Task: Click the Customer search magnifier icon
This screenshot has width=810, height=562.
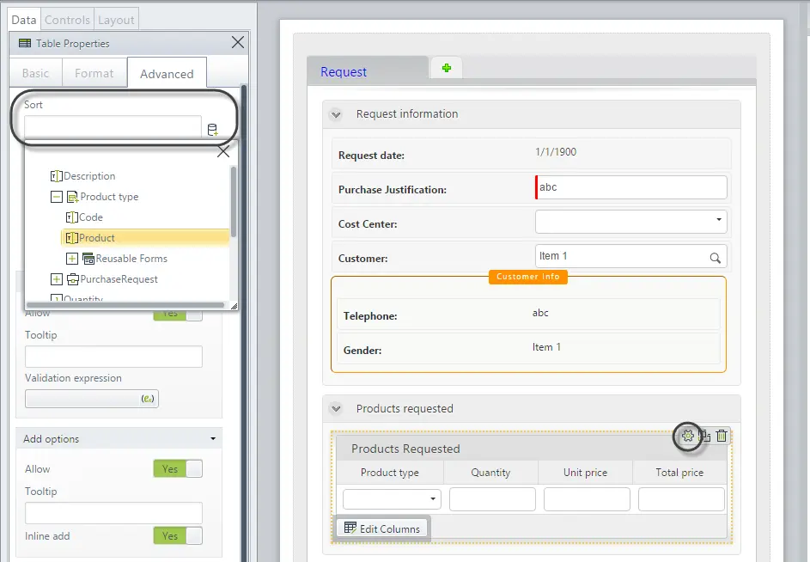Action: point(715,258)
